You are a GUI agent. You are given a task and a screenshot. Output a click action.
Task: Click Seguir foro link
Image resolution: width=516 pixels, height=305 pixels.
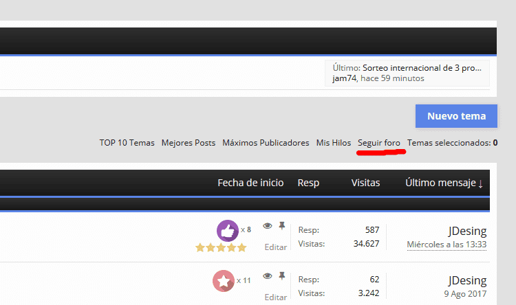[x=379, y=143]
